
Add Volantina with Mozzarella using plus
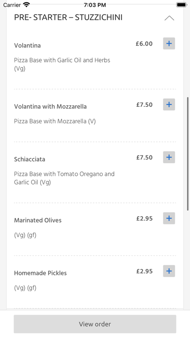tap(169, 104)
